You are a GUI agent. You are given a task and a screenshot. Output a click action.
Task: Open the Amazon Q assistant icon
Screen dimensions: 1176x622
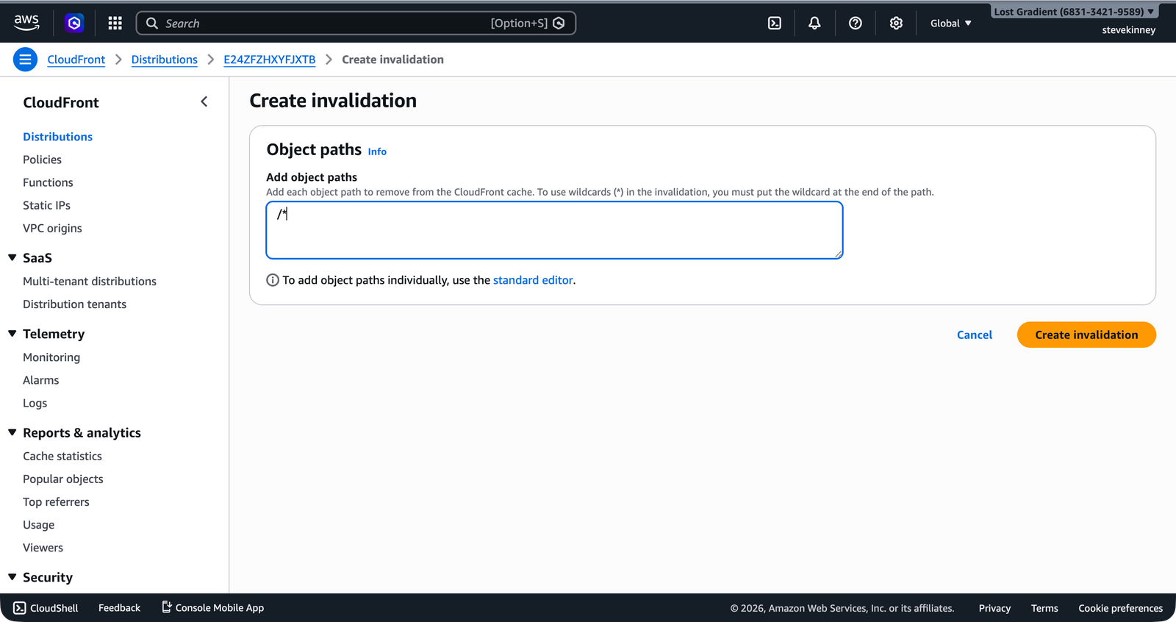click(74, 24)
